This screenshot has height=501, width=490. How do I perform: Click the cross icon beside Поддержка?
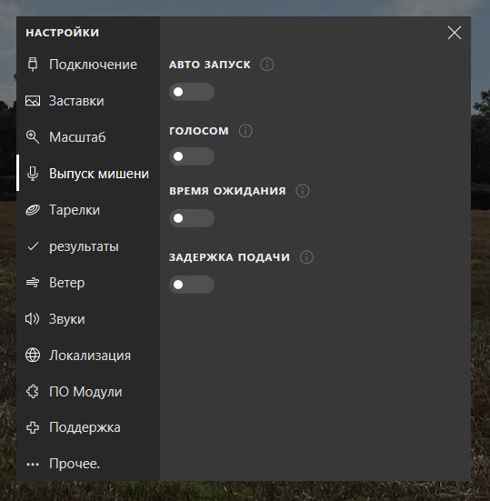[33, 427]
